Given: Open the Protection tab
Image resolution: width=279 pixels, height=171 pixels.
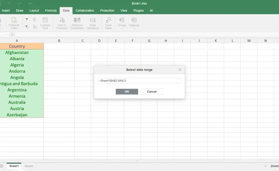Looking at the screenshot, I should 107,10.
